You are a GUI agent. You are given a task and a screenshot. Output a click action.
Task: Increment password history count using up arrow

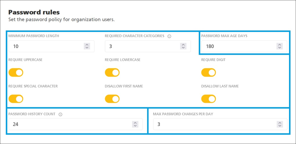(x=135, y=123)
